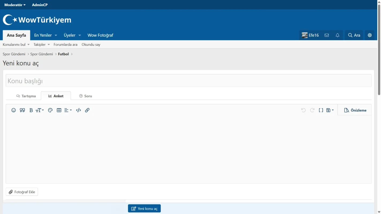Toggle bold text formatting

(x=31, y=110)
